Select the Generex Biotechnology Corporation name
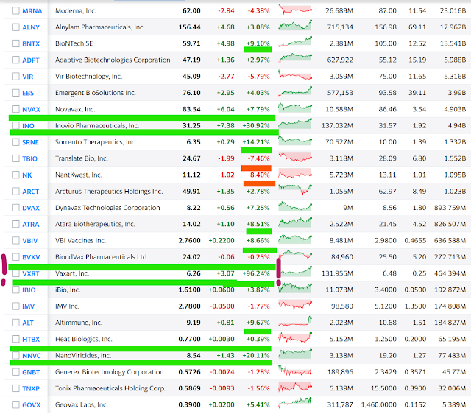Screen dimensions: 471x417 110,372
